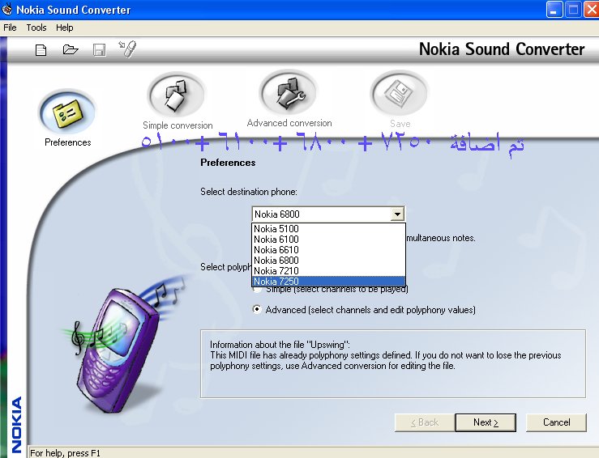Click the greyed Save step icon

[400, 93]
